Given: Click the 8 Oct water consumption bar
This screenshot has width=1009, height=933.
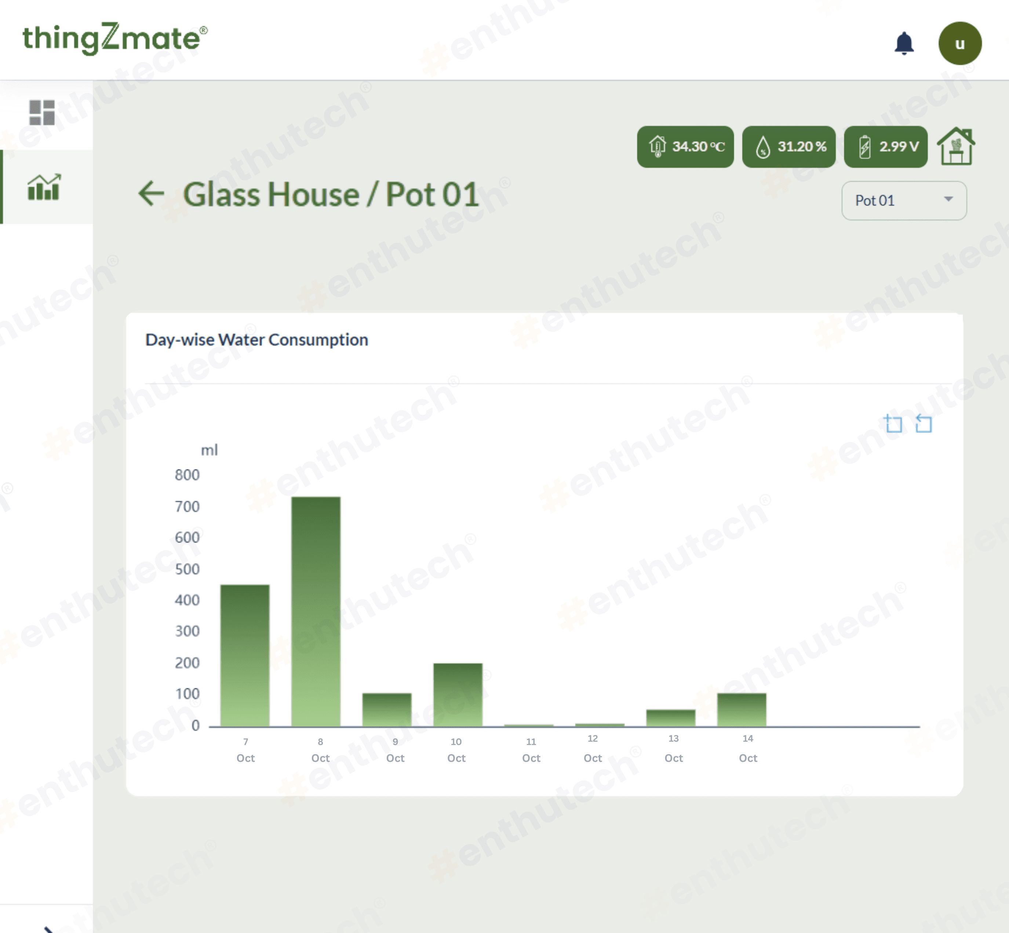Looking at the screenshot, I should point(316,611).
